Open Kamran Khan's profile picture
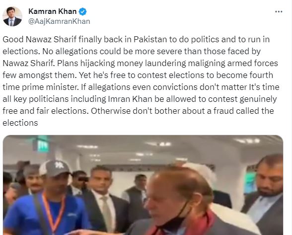Viewport: 292px width, 235px height. (x=12, y=16)
